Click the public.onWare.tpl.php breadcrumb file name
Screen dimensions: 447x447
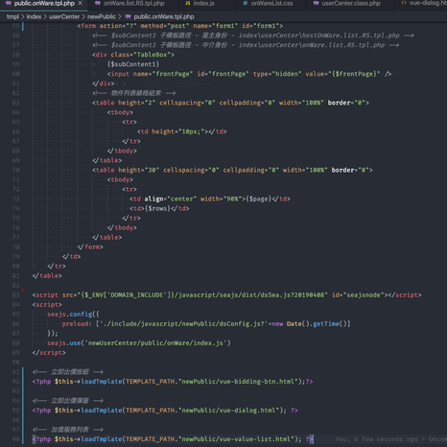164,16
